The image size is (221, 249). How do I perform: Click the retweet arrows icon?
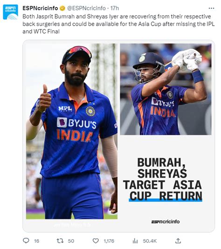(60, 241)
